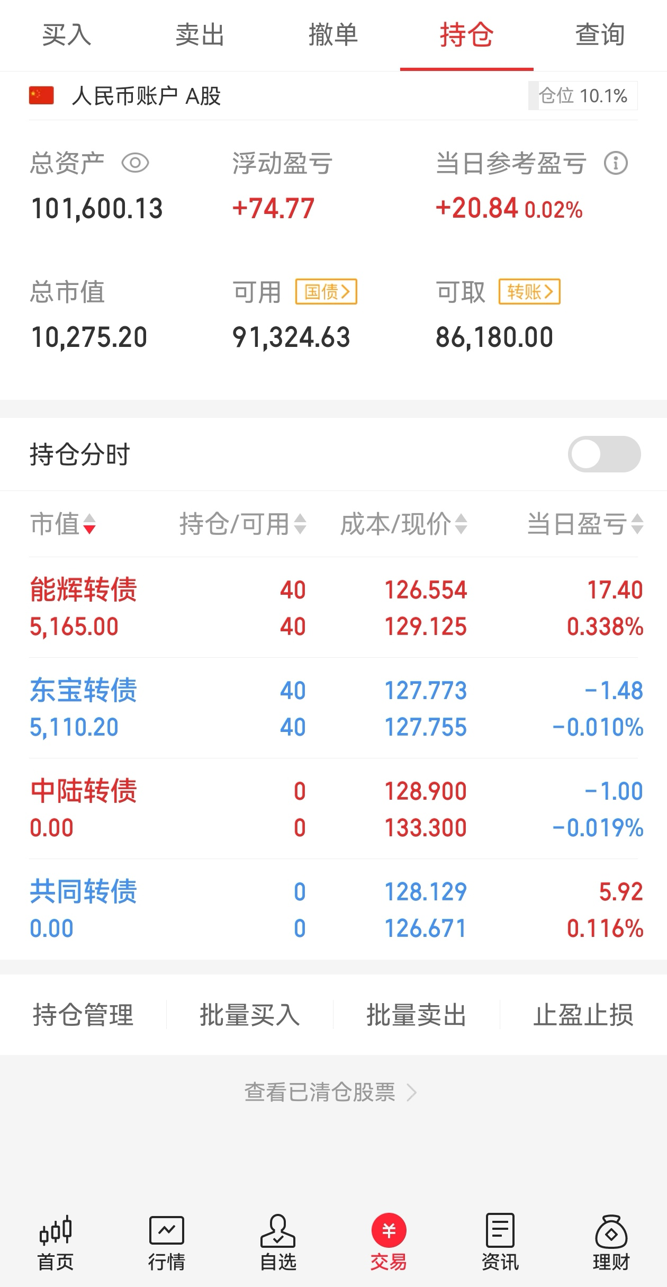The height and width of the screenshot is (1287, 667).
Task: Tap the 交易 trade icon
Action: [389, 1242]
